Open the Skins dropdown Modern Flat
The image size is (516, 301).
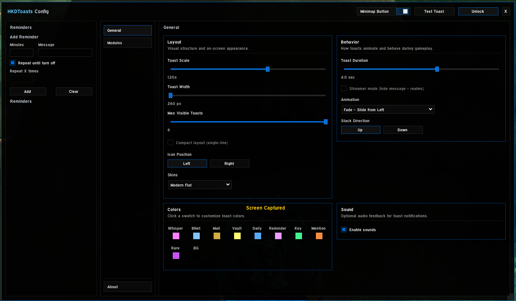[x=200, y=185]
